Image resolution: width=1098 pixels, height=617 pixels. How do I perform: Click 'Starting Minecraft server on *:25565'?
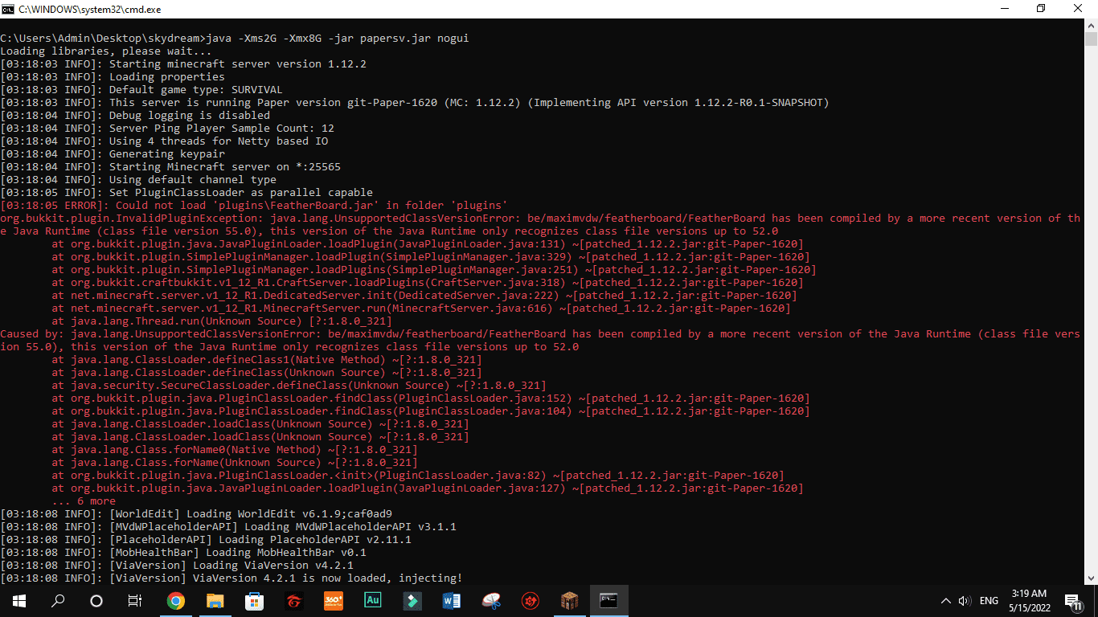click(225, 167)
